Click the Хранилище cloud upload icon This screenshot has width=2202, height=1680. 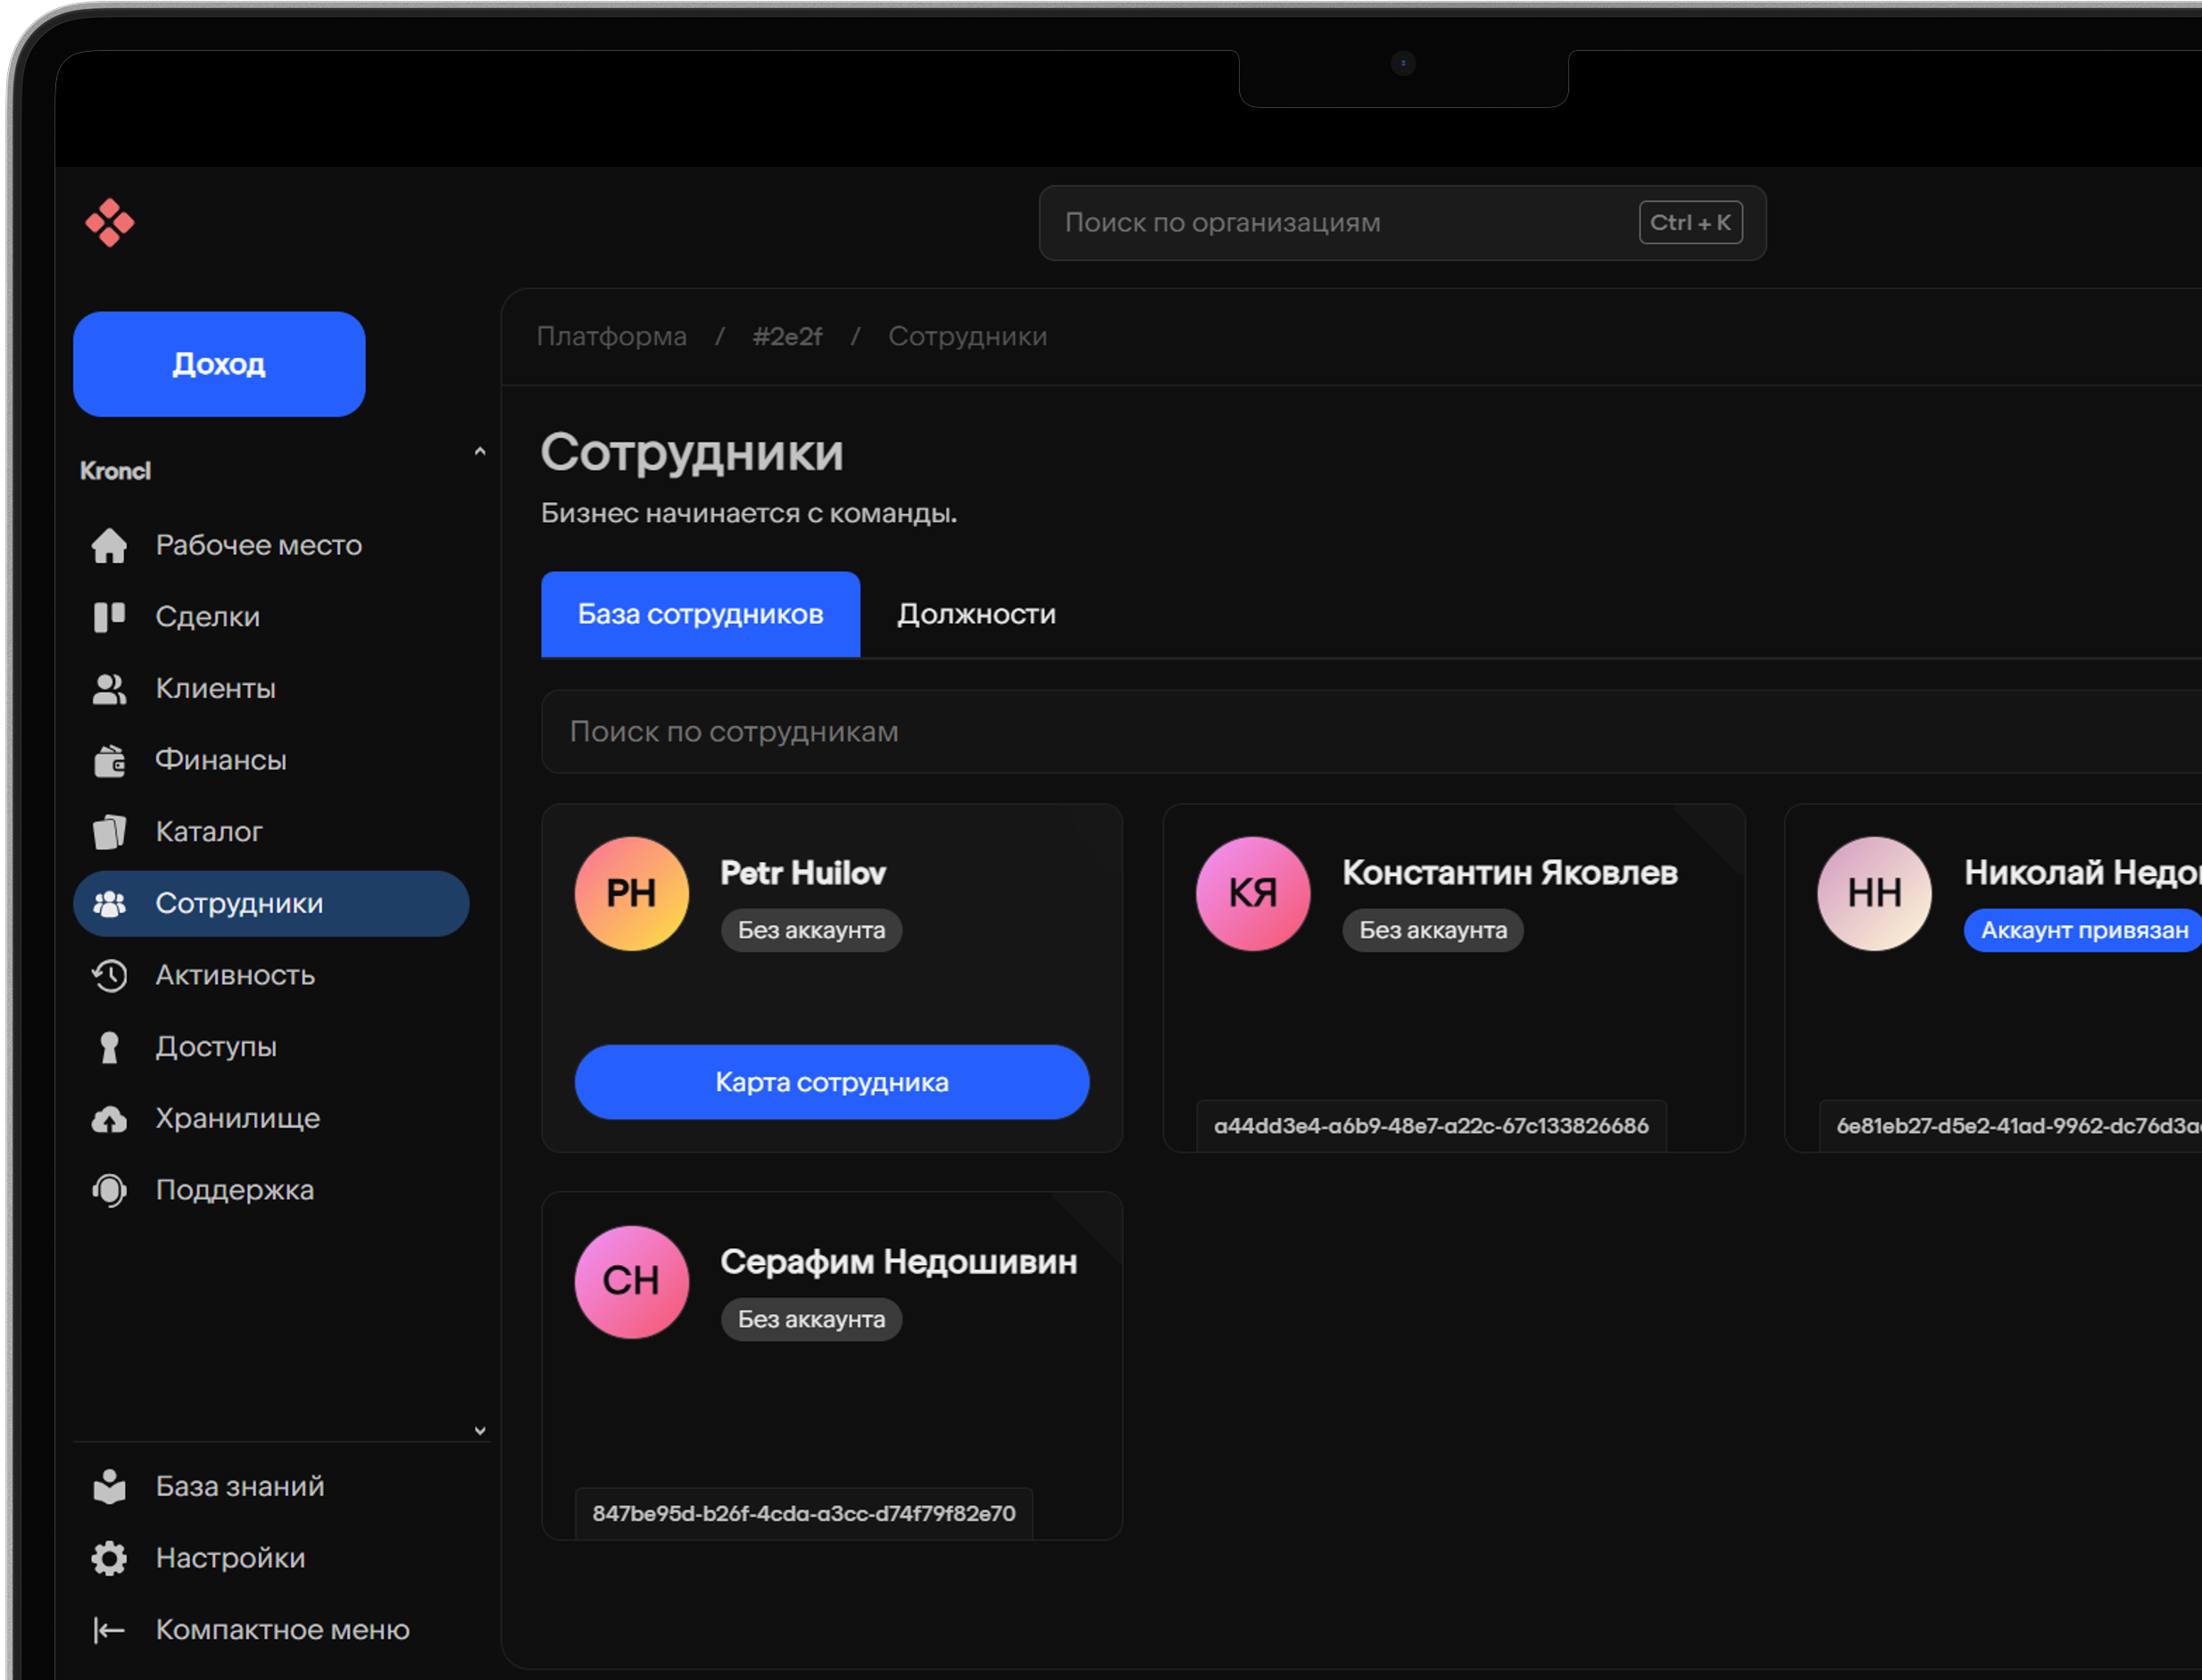[x=109, y=1119]
